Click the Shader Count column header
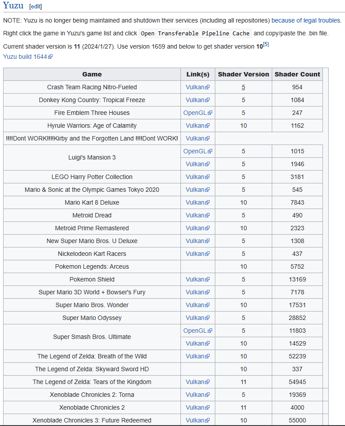Viewport: 345px width, 426px height. point(297,74)
